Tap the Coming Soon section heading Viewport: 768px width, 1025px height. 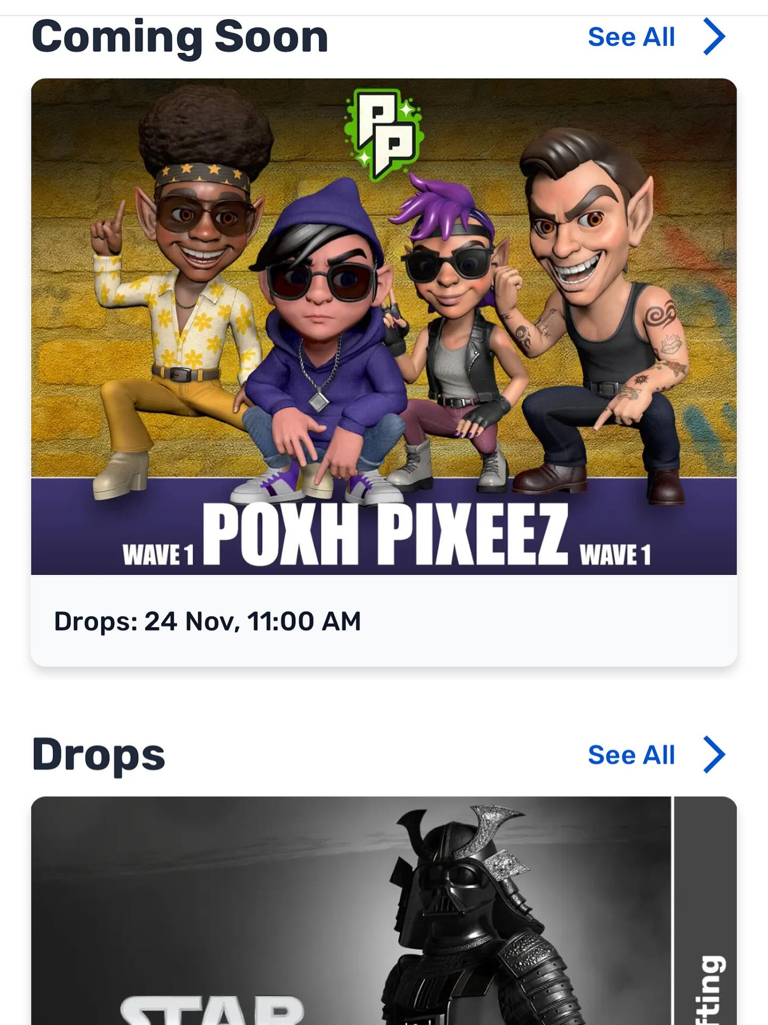coord(180,37)
